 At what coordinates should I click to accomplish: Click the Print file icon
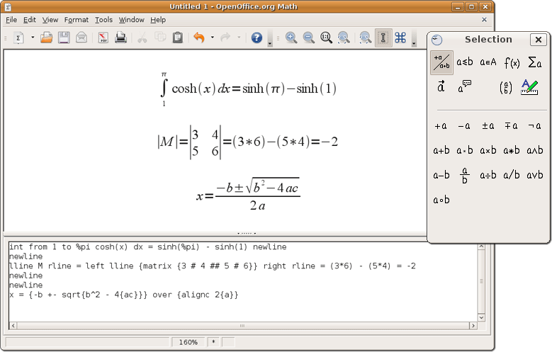click(x=121, y=38)
